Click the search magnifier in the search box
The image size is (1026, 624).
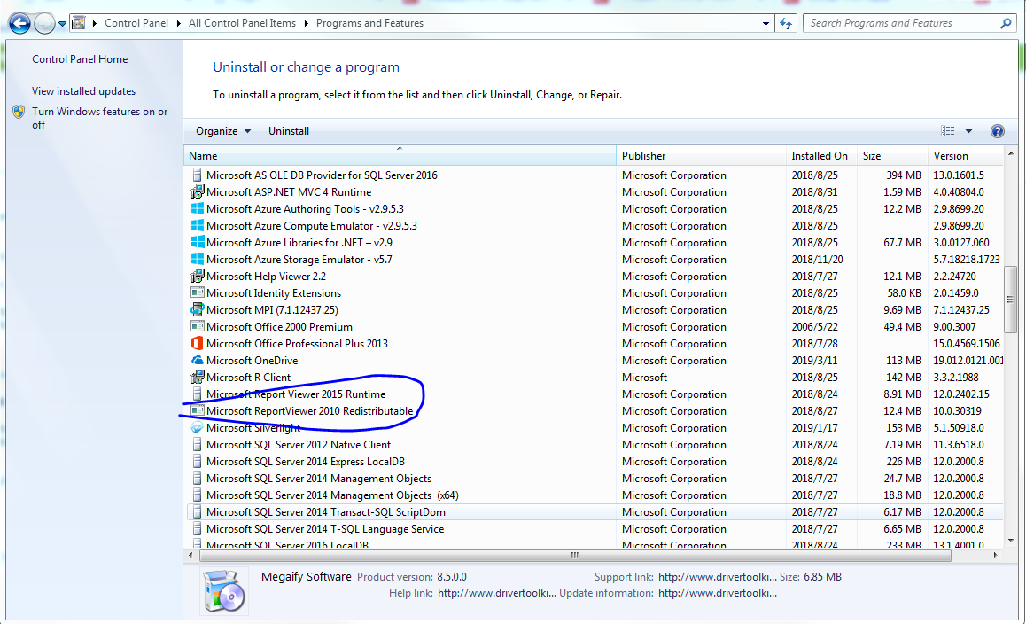click(x=1006, y=22)
